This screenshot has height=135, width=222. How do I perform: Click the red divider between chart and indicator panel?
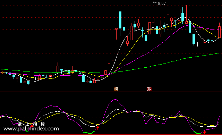point(111,92)
